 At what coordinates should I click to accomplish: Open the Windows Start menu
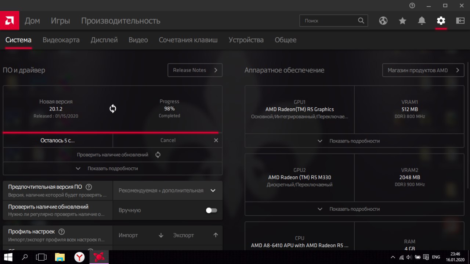coord(8,257)
